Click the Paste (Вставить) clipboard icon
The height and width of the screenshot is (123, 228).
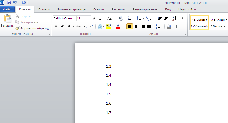click(7, 19)
